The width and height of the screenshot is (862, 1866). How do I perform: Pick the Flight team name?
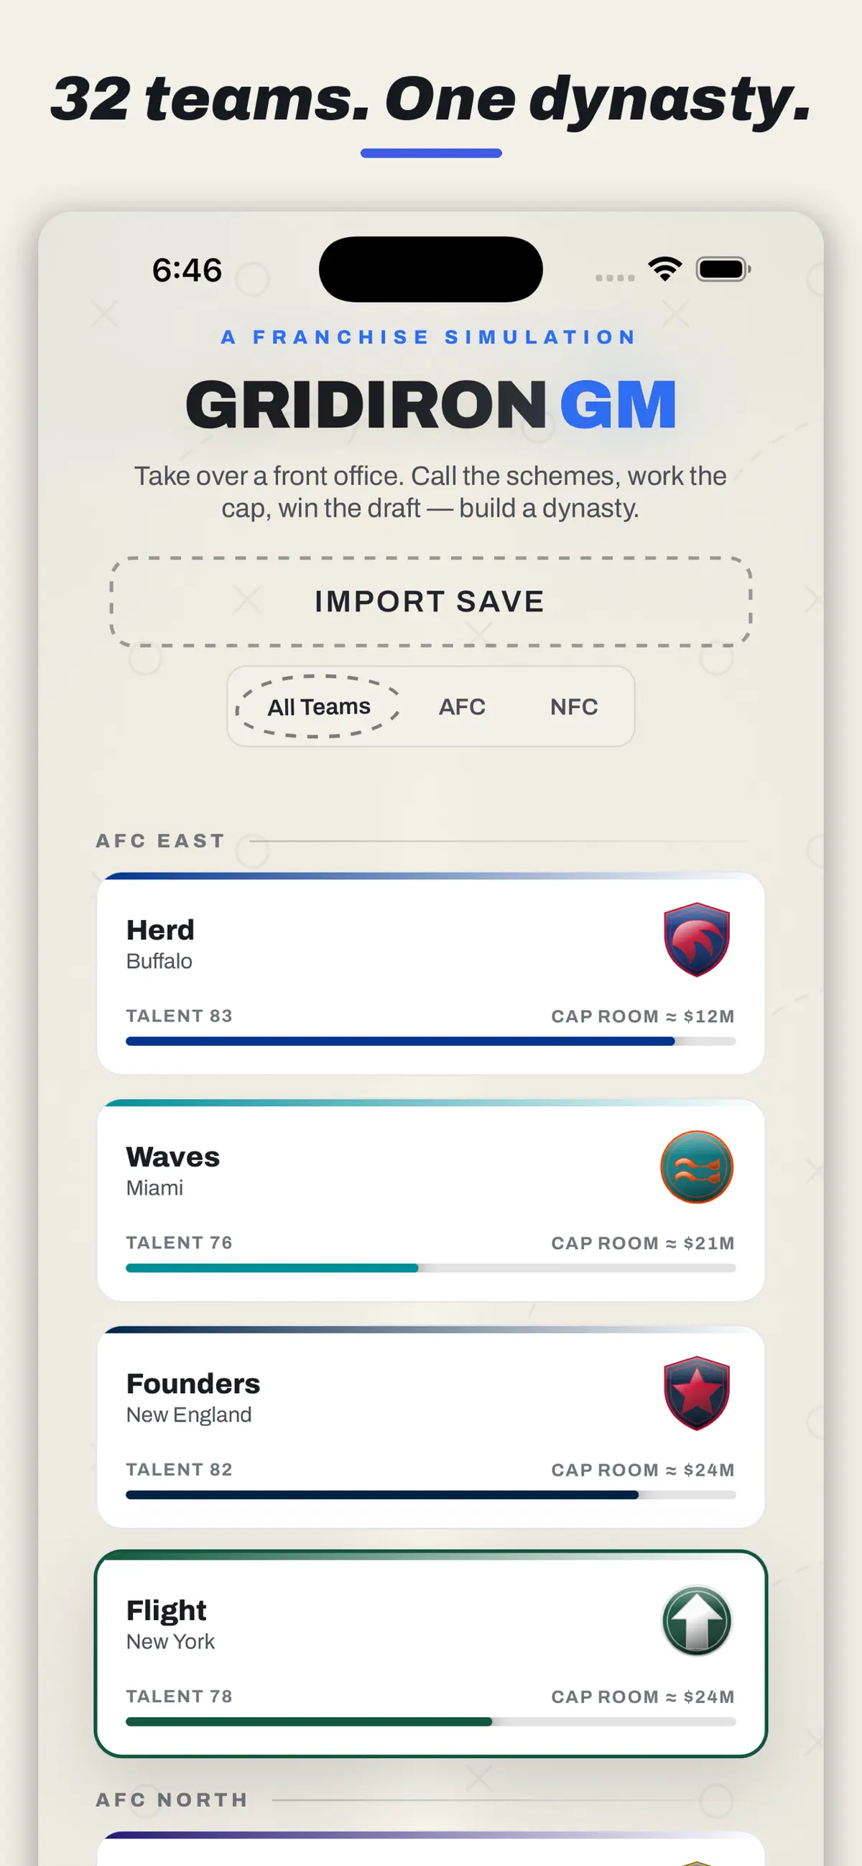pos(167,1609)
